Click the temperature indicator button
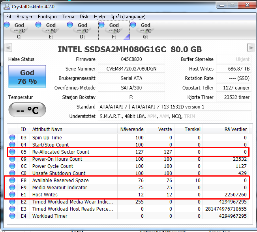The height and width of the screenshot is (232, 257). 27,110
